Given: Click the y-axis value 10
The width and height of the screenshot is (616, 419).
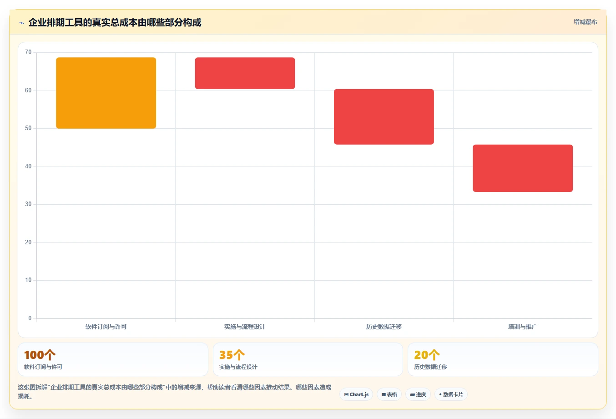Looking at the screenshot, I should pyautogui.click(x=28, y=280).
